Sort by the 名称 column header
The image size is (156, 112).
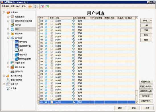[x=63, y=18]
